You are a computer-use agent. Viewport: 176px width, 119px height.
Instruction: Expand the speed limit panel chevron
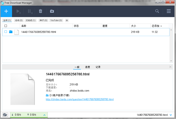(x=45, y=115)
